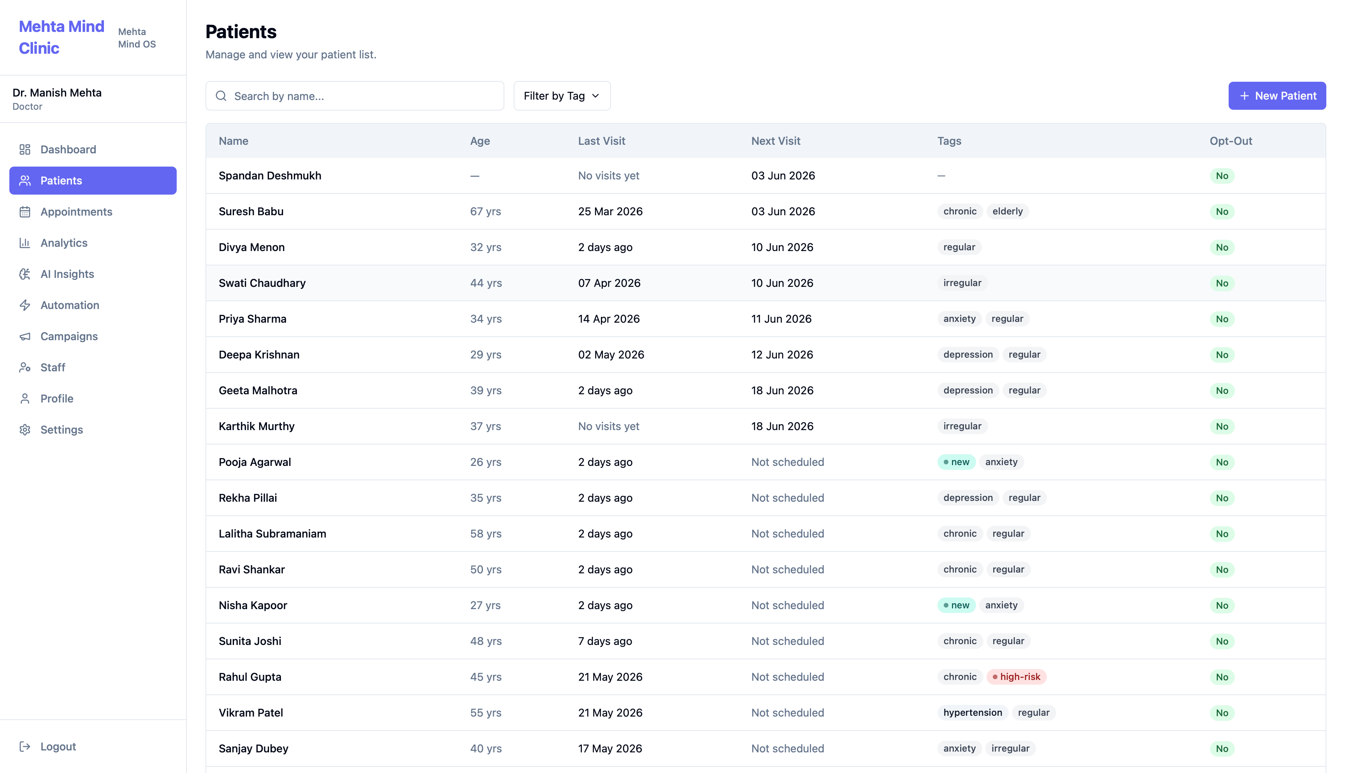
Task: Navigate to AI Insights
Action: point(93,274)
